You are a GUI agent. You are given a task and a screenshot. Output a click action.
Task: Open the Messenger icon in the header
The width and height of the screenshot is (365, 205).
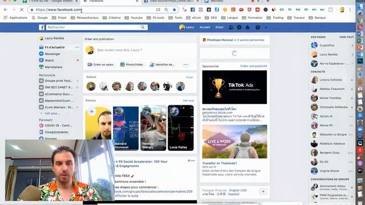(239, 27)
